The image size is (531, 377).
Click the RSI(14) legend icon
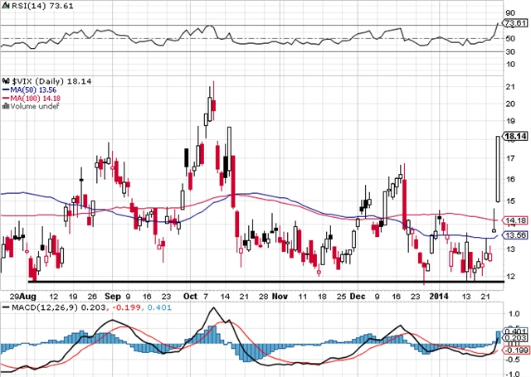[x=6, y=7]
